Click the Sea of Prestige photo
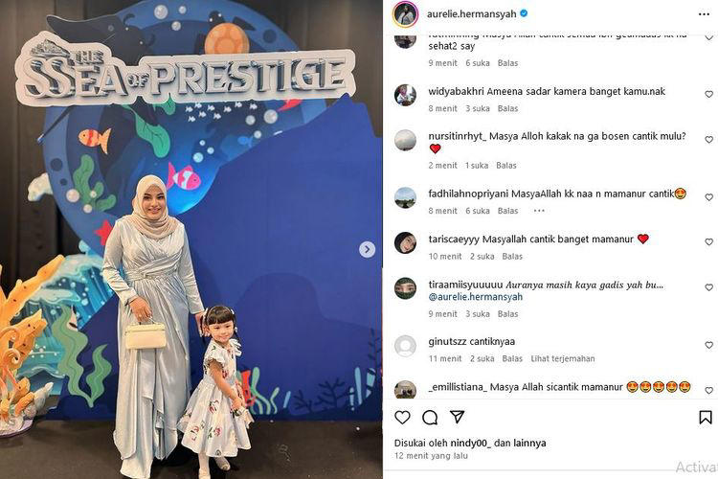718x479 pixels. point(191,239)
